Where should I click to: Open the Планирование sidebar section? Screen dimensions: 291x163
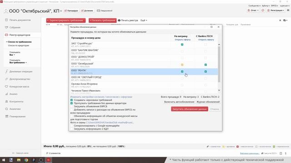(15, 116)
